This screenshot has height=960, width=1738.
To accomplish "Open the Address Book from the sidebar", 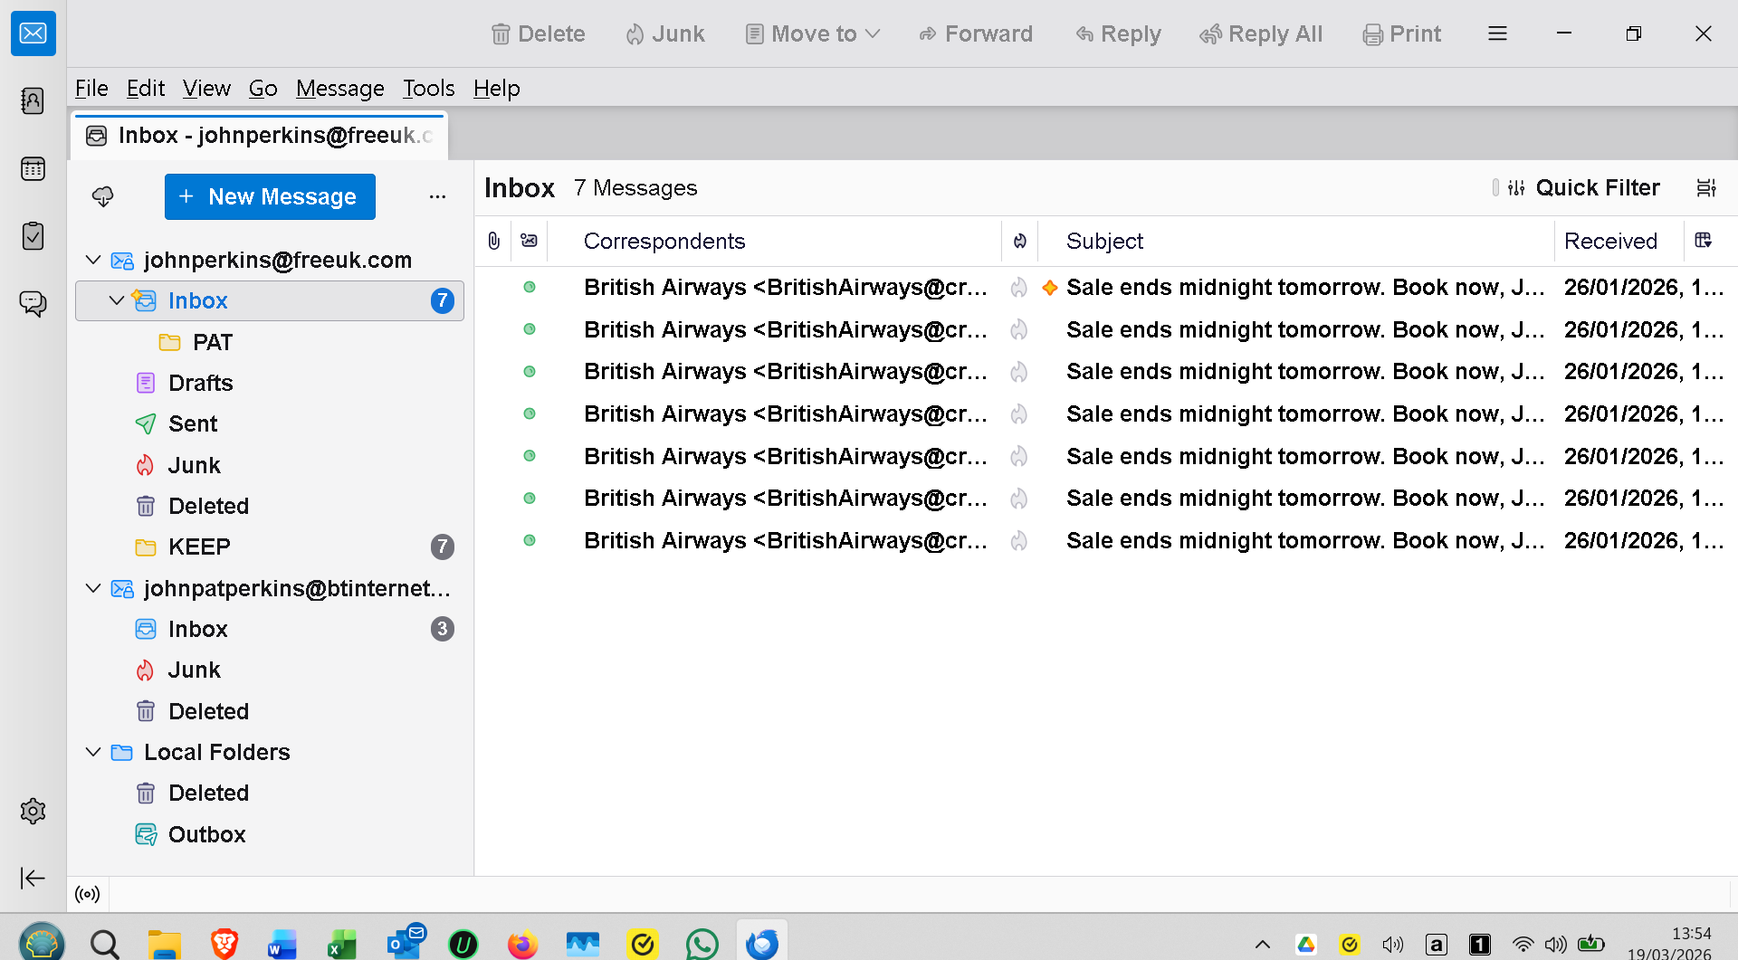I will (33, 100).
